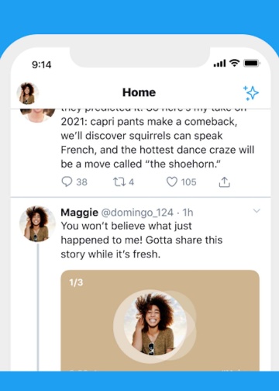The height and width of the screenshot is (391, 279).
Task: Tap the 1/3 counter on voice card
Action: pyautogui.click(x=76, y=282)
